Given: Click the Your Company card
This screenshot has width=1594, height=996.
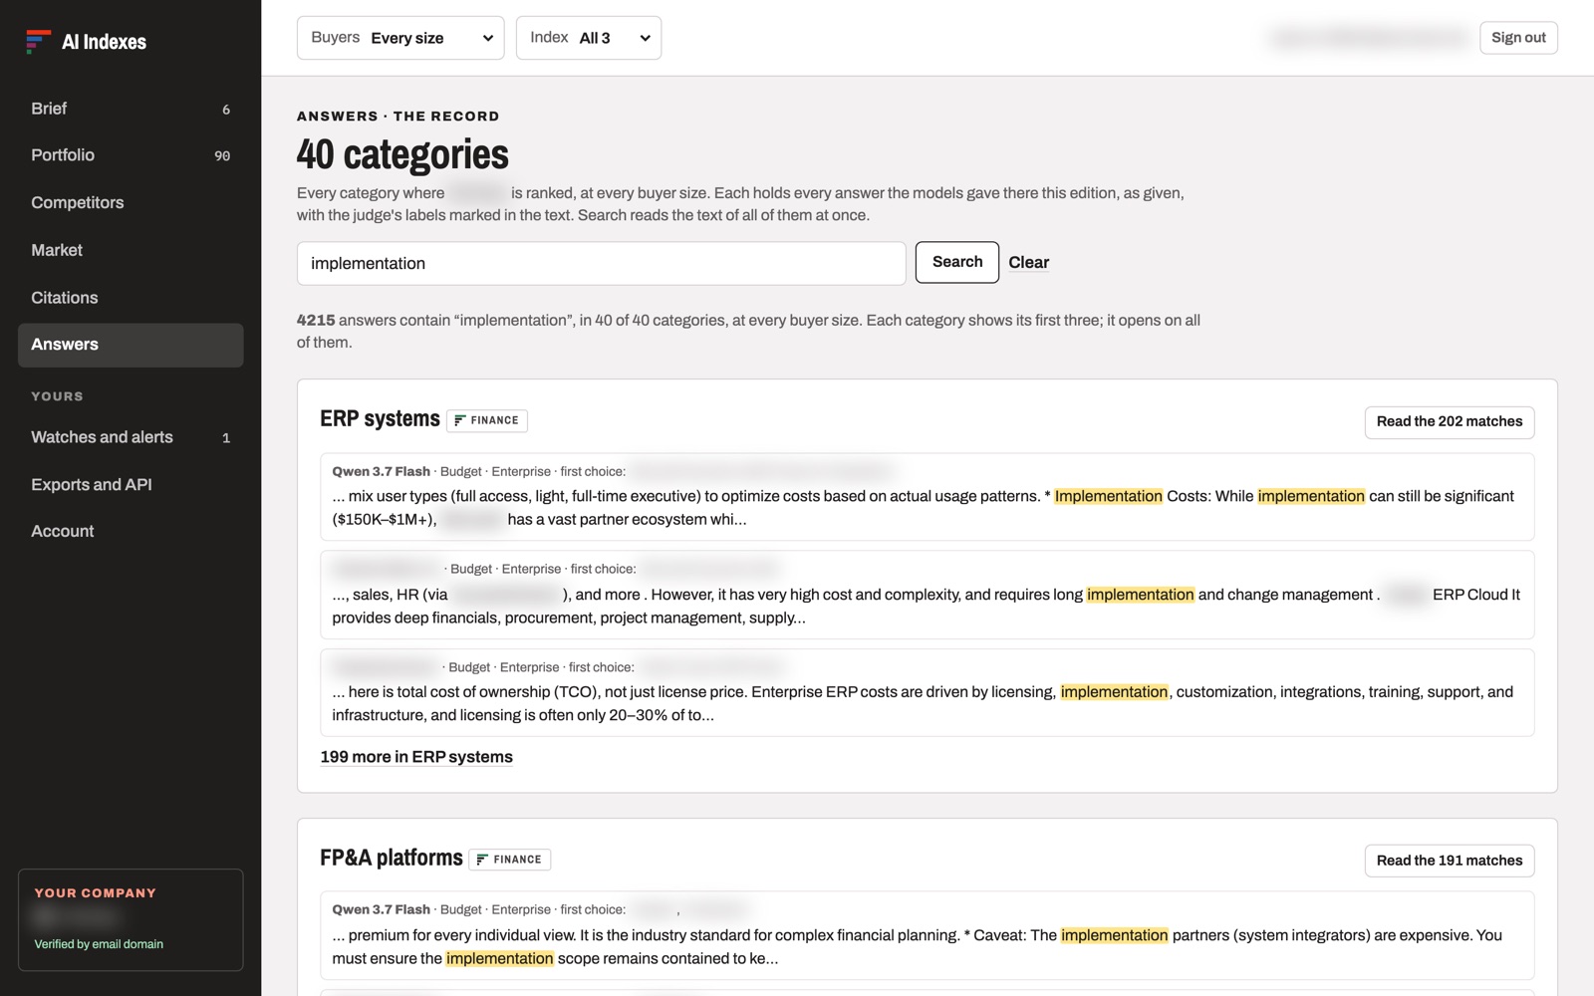Looking at the screenshot, I should 131,919.
